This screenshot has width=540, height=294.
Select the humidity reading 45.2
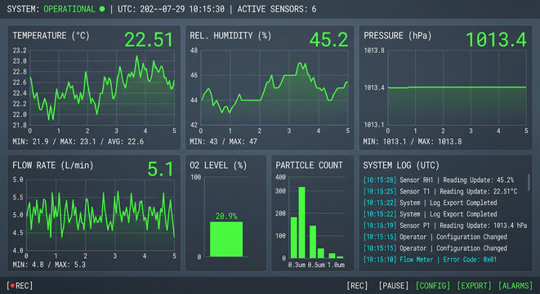click(x=328, y=39)
